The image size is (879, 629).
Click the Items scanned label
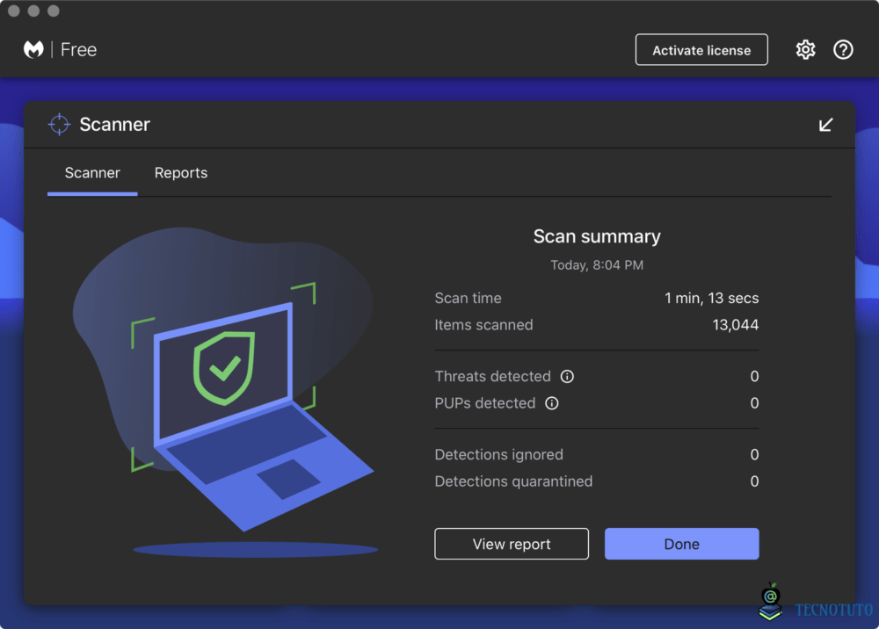483,325
